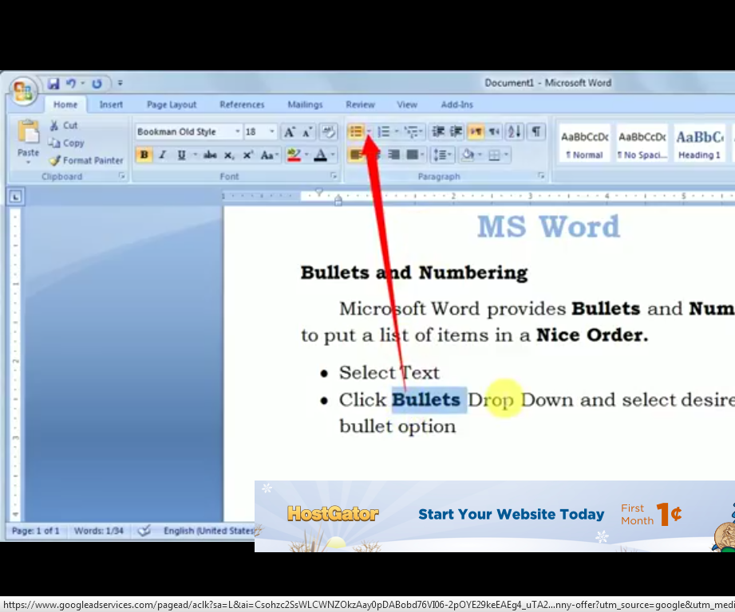Toggle Bold formatting
This screenshot has width=735, height=612.
pyautogui.click(x=144, y=155)
